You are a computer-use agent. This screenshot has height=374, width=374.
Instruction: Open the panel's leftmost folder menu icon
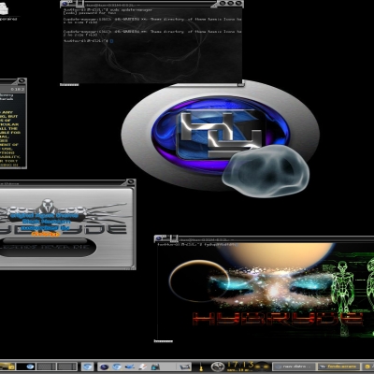point(7,367)
